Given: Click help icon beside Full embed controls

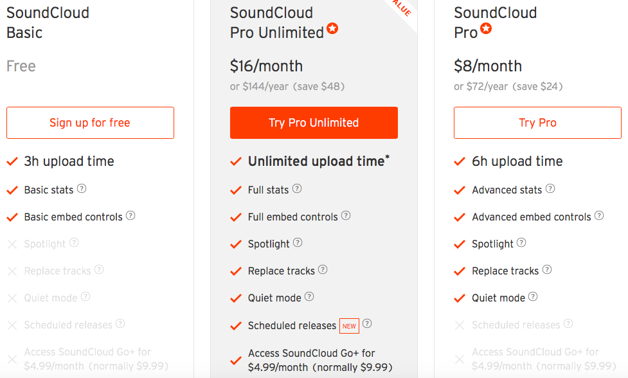Looking at the screenshot, I should point(346,216).
